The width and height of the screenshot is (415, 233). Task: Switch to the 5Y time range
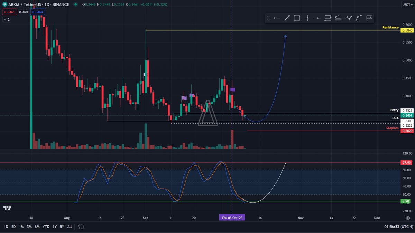pyautogui.click(x=62, y=227)
